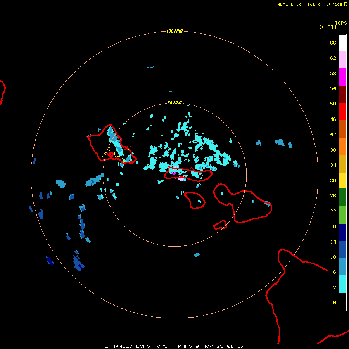This screenshot has width=349, height=349.
Task: Click the 100 NMI range ring label
Action: [174, 31]
